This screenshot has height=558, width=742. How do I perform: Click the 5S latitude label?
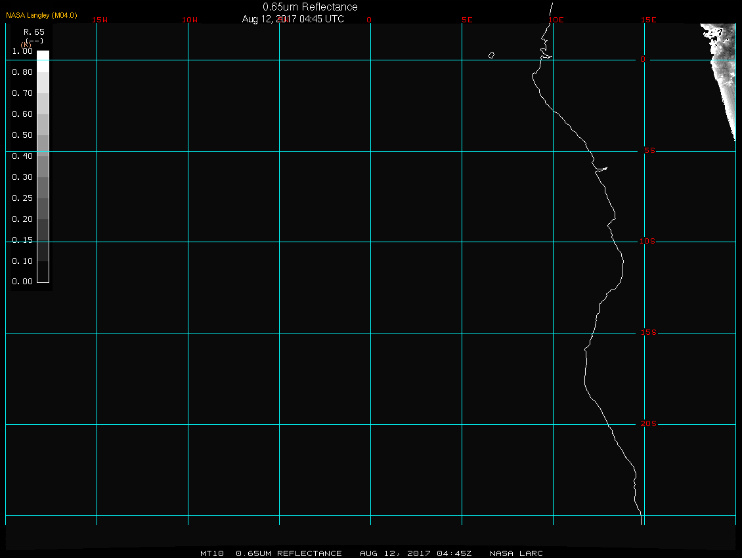pyautogui.click(x=649, y=150)
